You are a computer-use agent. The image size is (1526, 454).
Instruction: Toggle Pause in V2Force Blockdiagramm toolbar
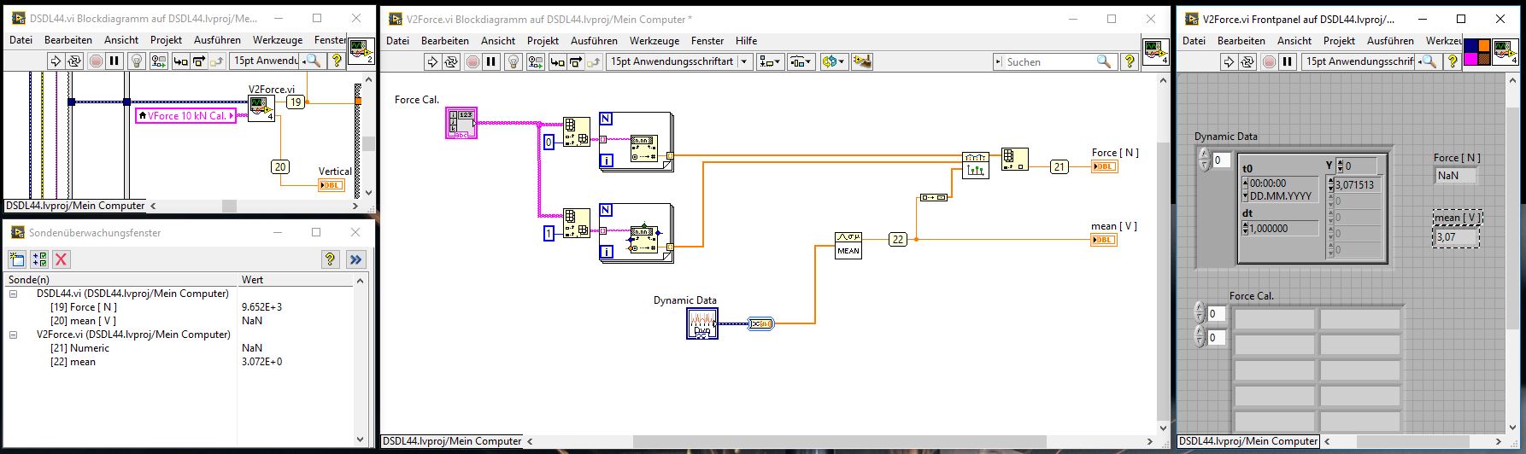(x=491, y=61)
